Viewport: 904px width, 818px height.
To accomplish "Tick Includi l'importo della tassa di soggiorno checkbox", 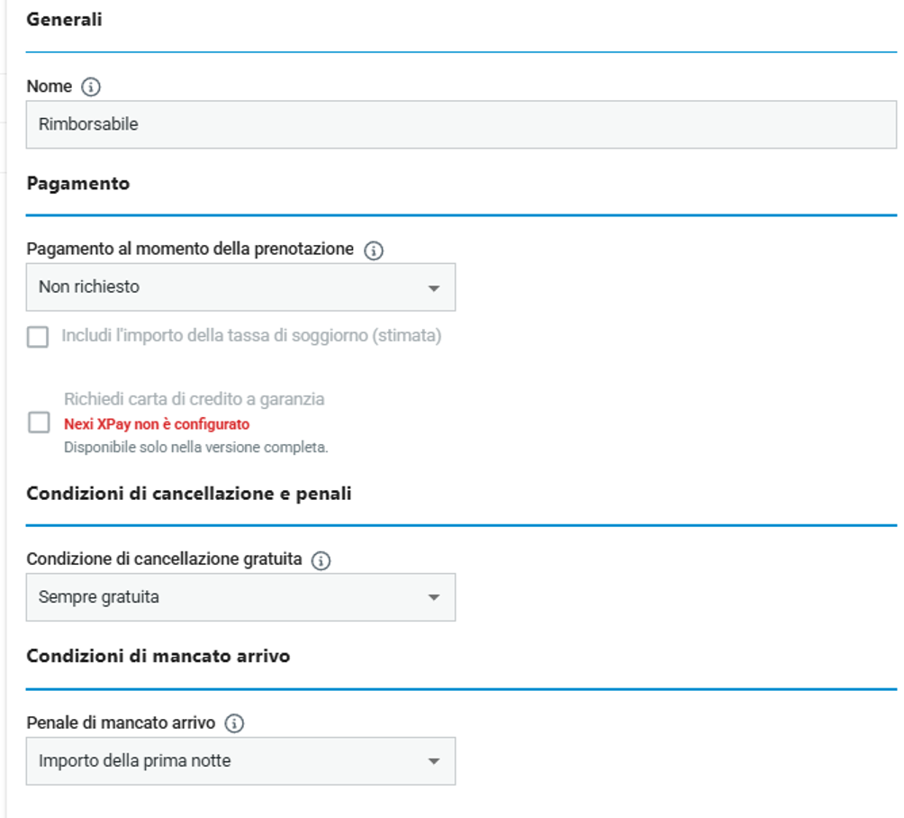I will pyautogui.click(x=38, y=337).
